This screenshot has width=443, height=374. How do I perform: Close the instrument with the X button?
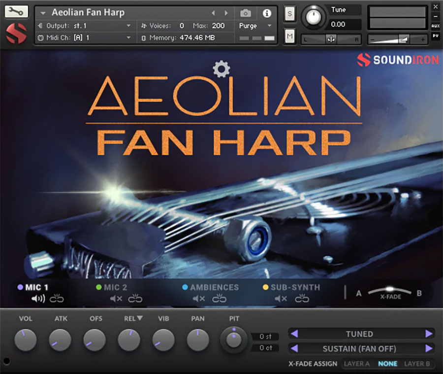pos(436,7)
